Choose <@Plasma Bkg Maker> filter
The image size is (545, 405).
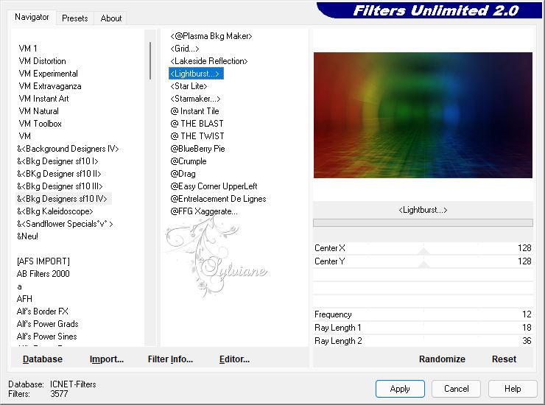click(x=211, y=36)
